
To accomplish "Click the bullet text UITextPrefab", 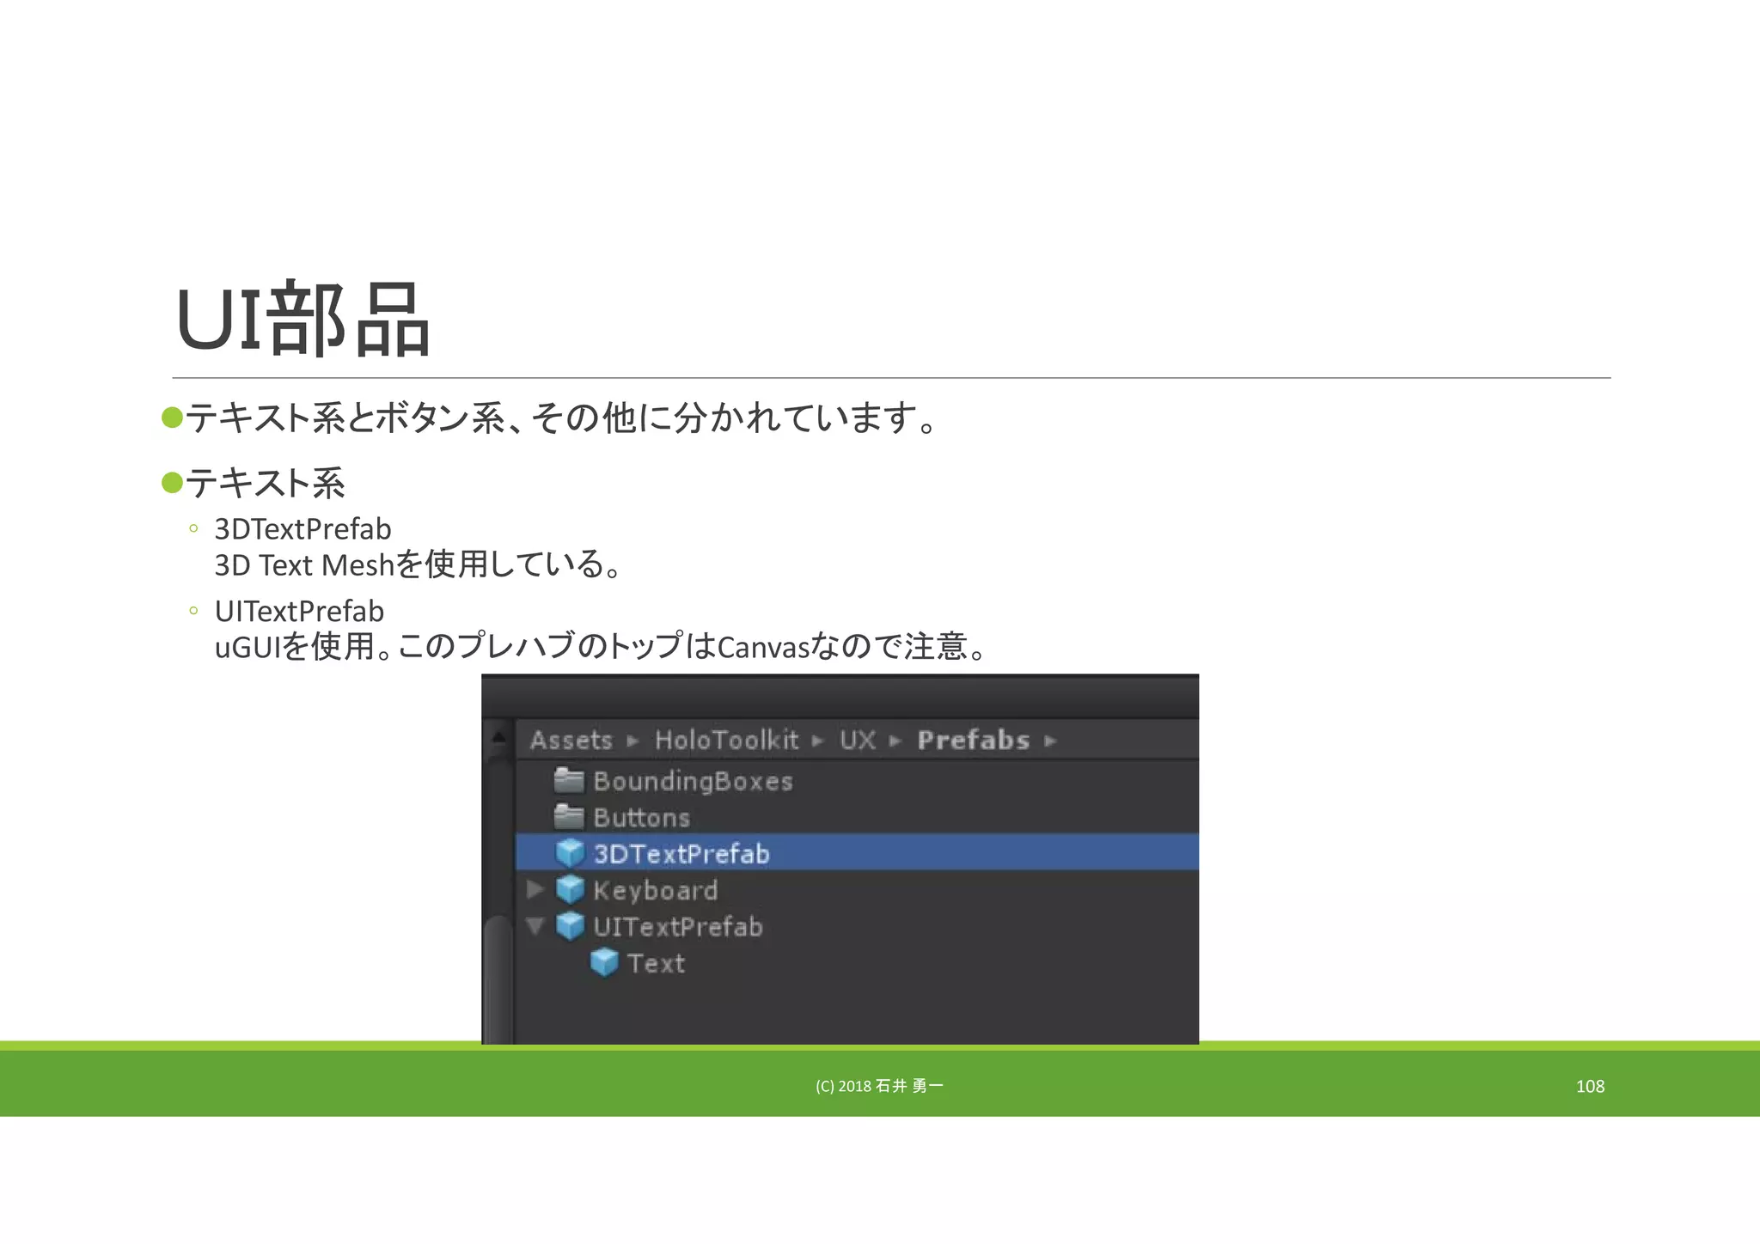I will tap(299, 611).
